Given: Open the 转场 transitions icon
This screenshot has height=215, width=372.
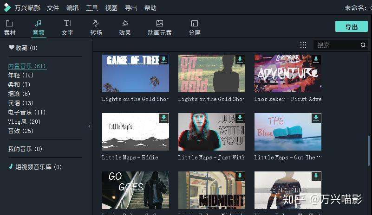Looking at the screenshot, I should (x=96, y=24).
